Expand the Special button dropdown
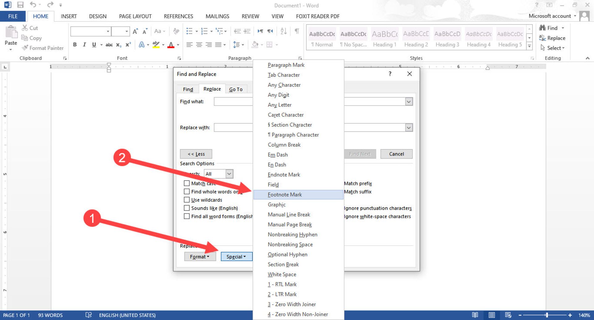 pyautogui.click(x=236, y=257)
